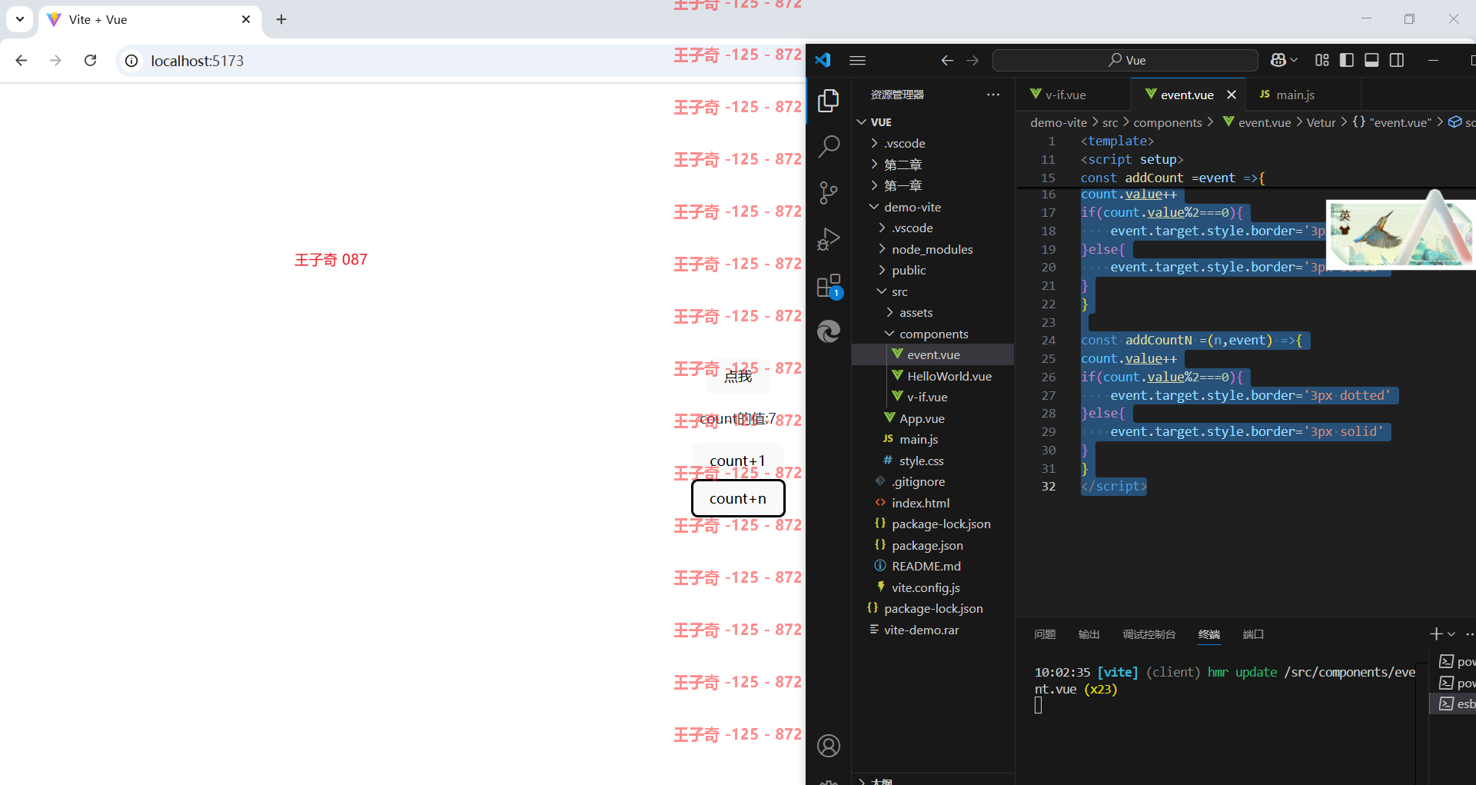The width and height of the screenshot is (1476, 785).
Task: Open the Search view in VS Code
Action: point(829,146)
